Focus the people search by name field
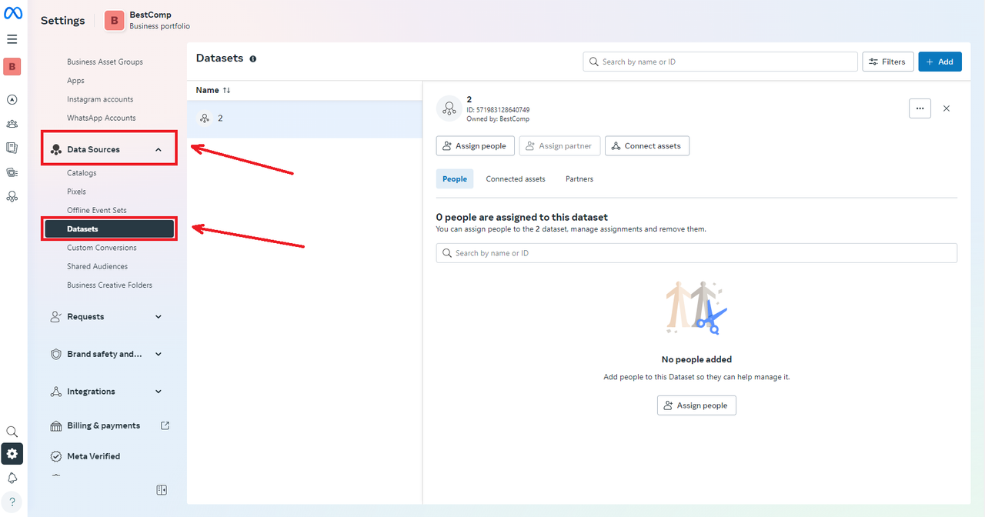Screen dimensions: 985x517 (696, 253)
